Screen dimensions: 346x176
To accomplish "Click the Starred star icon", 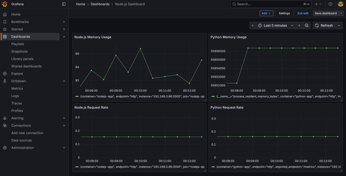I will 5,29.
